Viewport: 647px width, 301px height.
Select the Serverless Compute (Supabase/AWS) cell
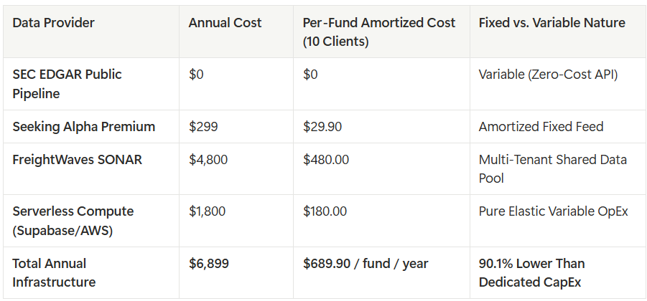tap(73, 221)
